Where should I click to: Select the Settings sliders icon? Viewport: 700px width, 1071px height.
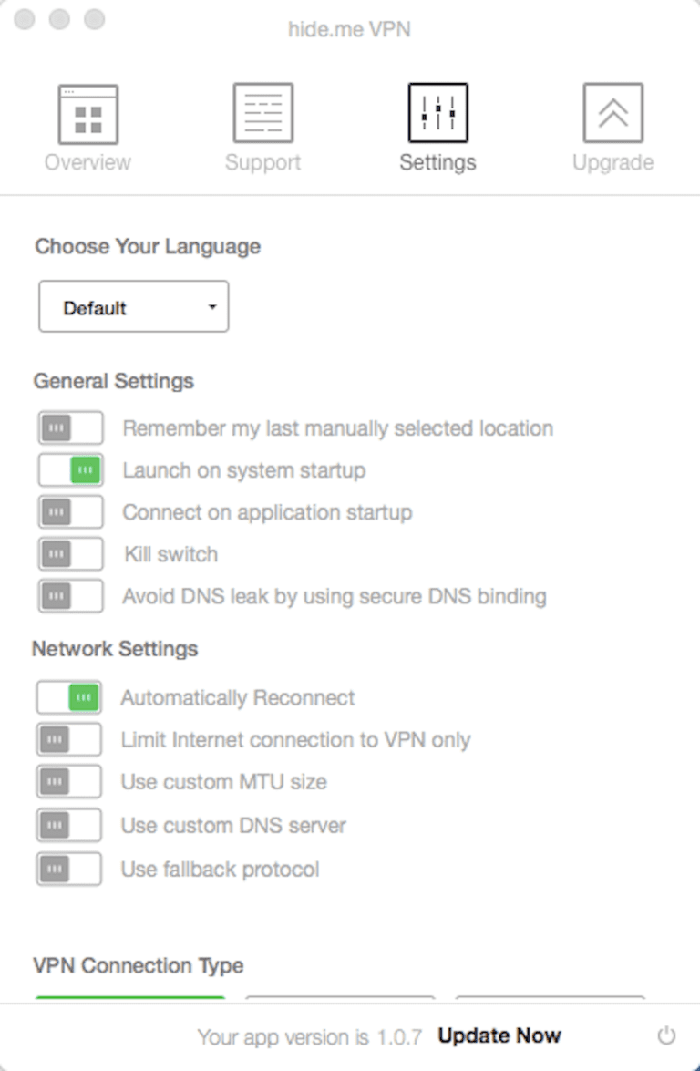[x=437, y=114]
